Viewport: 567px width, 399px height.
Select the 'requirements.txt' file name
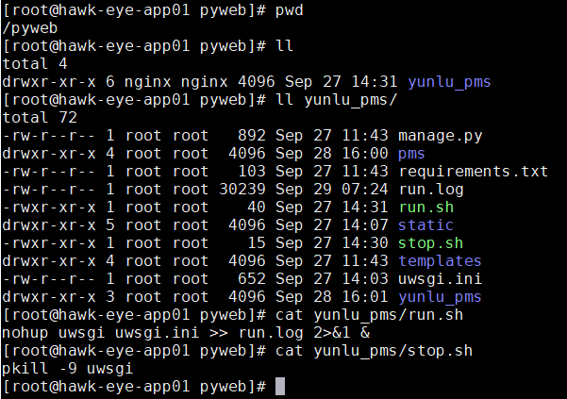click(x=473, y=172)
